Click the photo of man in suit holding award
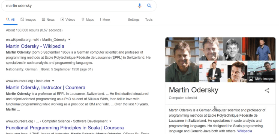The height and width of the screenshot is (134, 279). [213, 71]
